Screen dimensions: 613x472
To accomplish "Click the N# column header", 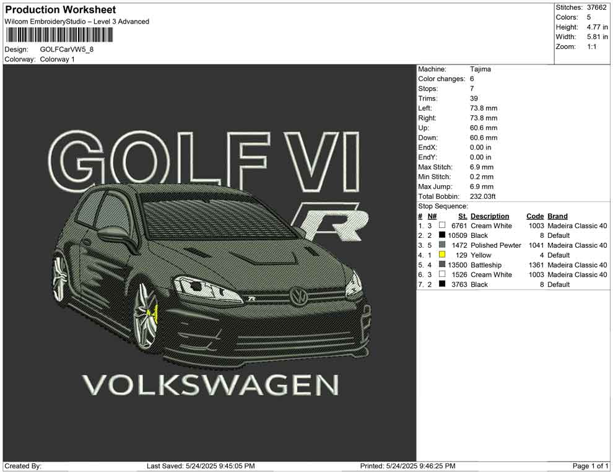I will click(432, 216).
